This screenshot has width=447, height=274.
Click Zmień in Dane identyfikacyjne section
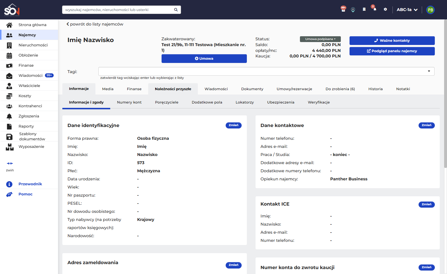pyautogui.click(x=234, y=125)
